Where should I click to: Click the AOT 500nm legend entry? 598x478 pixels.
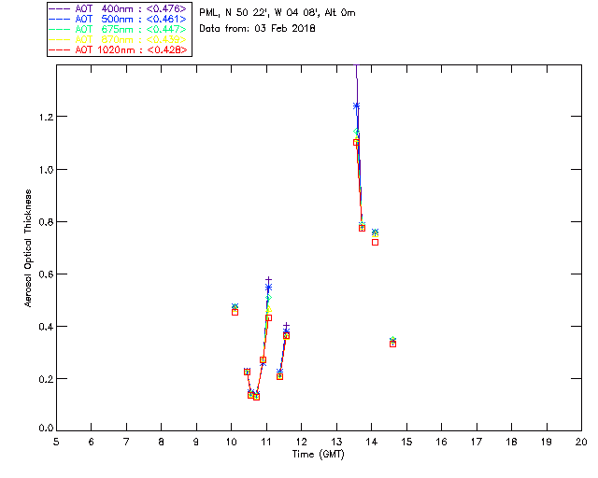tap(119, 19)
